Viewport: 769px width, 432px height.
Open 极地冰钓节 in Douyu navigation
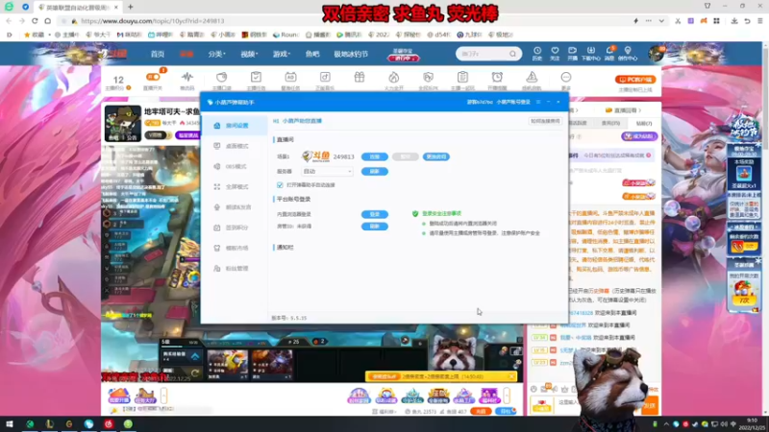click(351, 54)
